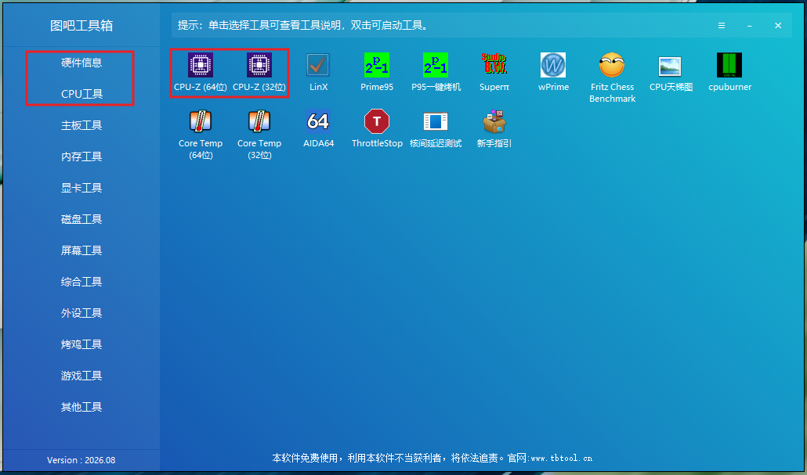Select Fritz Chess Benchmark icon
The height and width of the screenshot is (475, 807).
pos(612,65)
